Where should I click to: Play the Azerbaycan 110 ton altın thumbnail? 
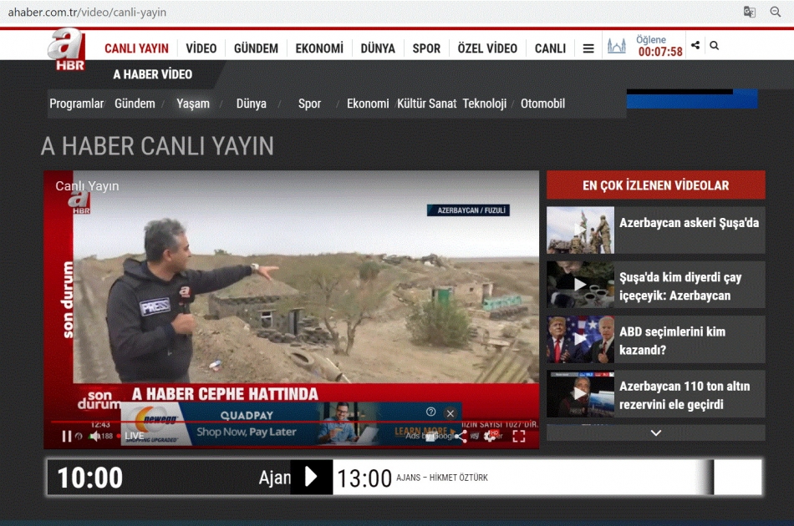[x=580, y=394]
